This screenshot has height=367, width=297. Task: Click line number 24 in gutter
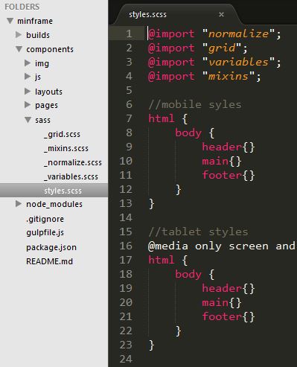126,359
